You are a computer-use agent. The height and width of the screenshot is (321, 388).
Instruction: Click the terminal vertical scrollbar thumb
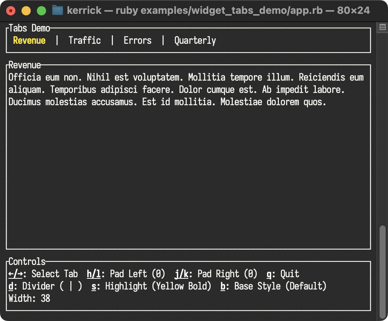[383, 272]
